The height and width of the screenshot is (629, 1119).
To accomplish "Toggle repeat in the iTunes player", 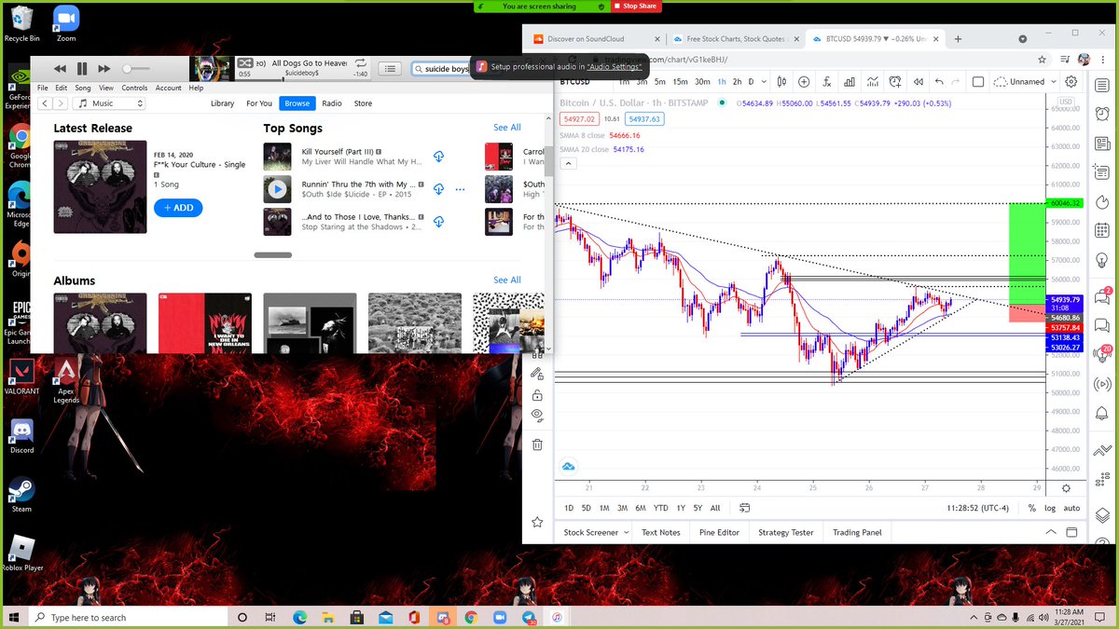I will [x=361, y=62].
